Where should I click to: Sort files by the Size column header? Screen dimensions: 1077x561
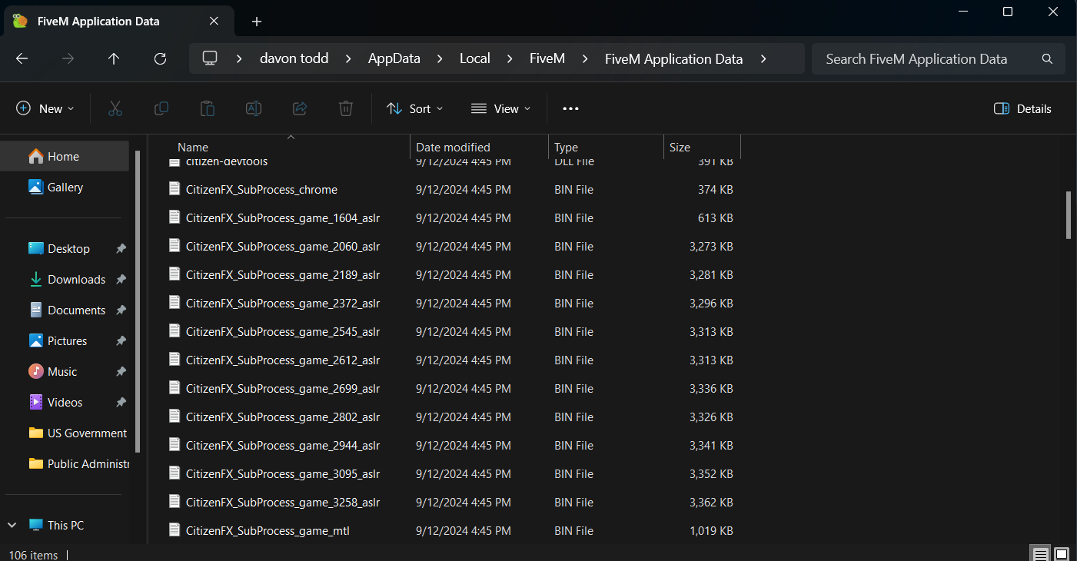coord(680,147)
